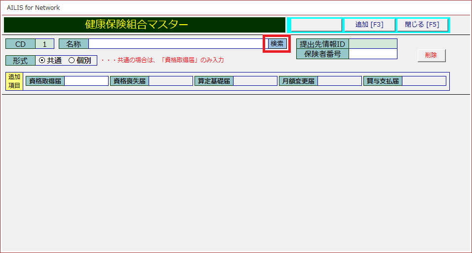Focus the 保険者番号 input box
This screenshot has height=253, width=472.
373,54
